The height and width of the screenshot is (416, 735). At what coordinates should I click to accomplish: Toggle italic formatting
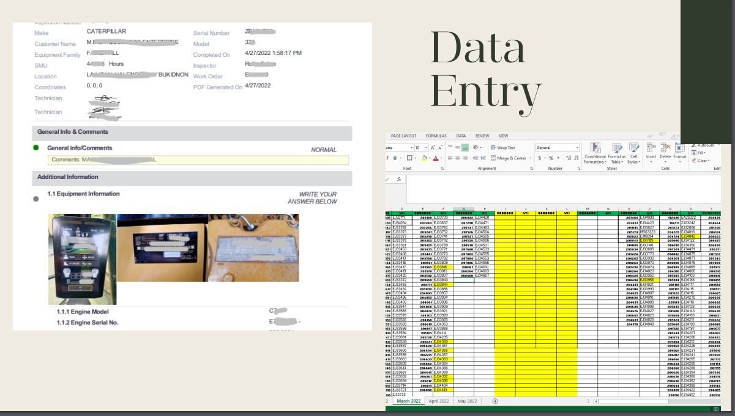[388, 158]
